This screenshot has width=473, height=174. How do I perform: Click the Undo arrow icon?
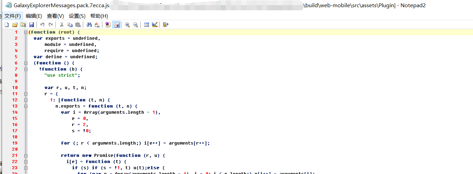(42, 25)
